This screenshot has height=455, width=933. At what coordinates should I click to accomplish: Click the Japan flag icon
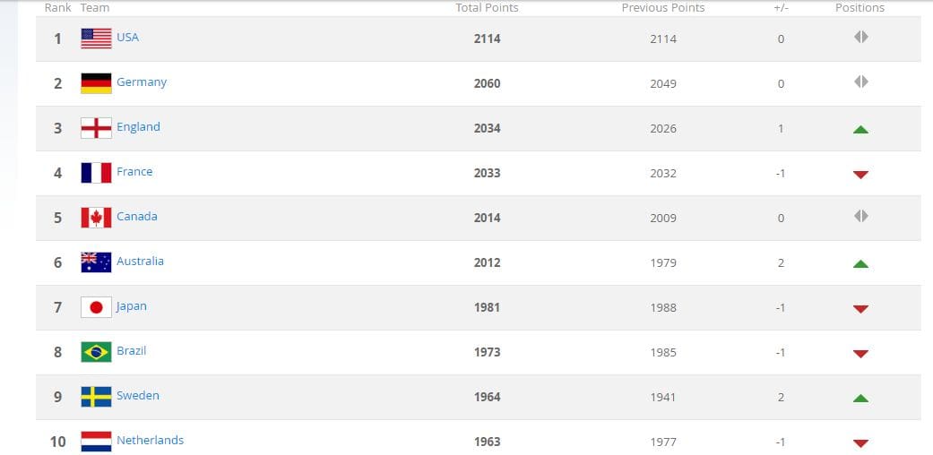(96, 307)
